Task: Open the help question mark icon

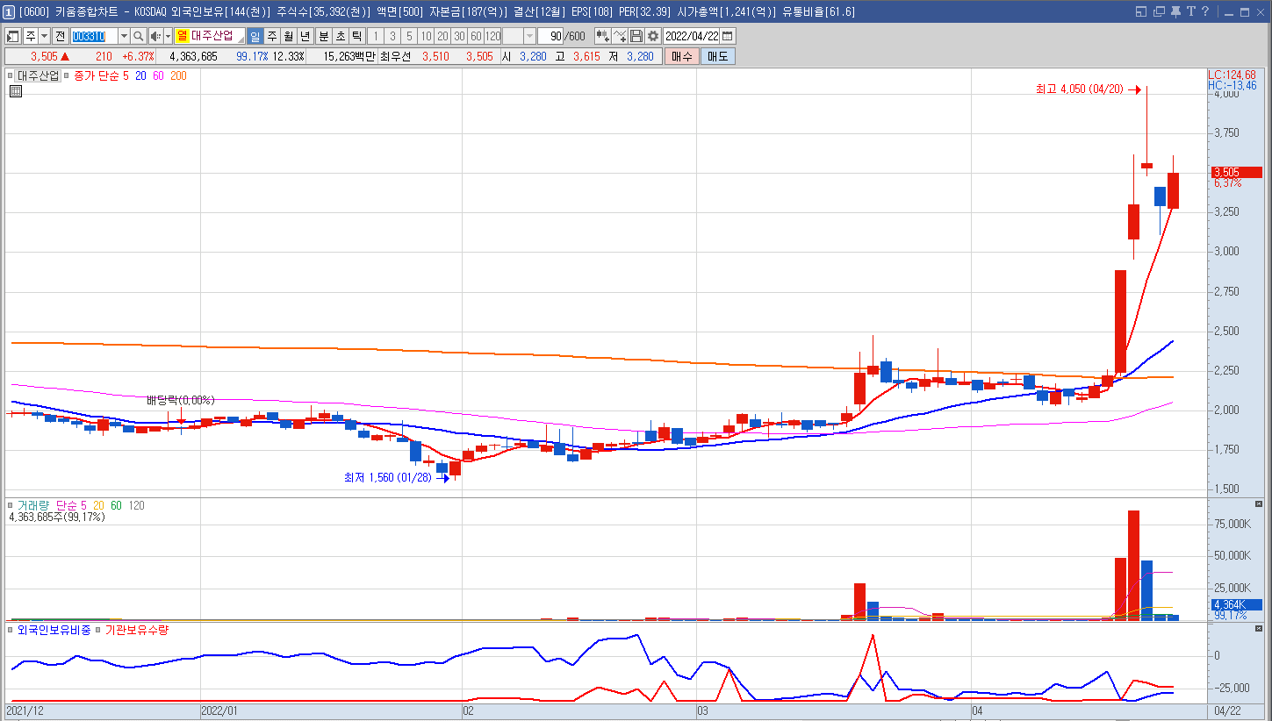Action: [1205, 11]
